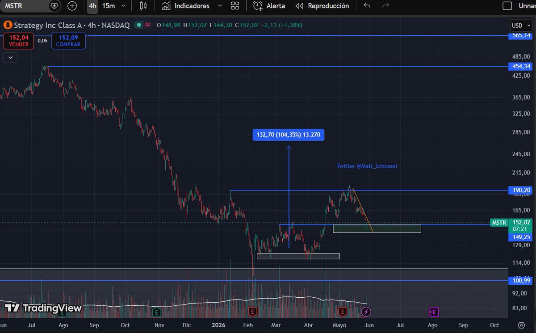This screenshot has width=536, height=333.
Task: Add a symbol to compare with plus icon
Action: click(72, 6)
